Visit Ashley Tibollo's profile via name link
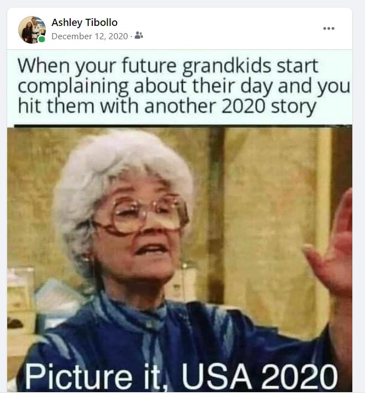Screen dimensions: 365x396 click(84, 23)
